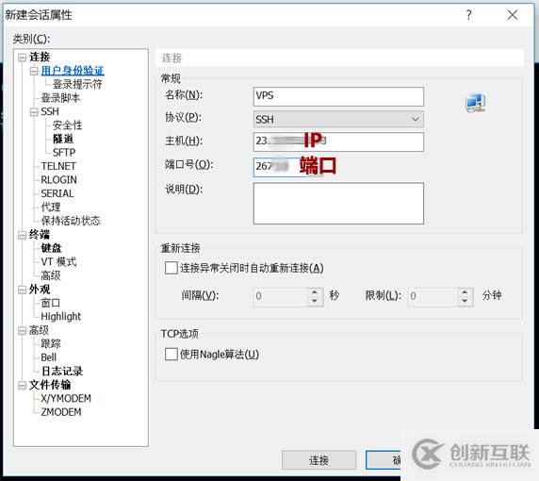539x481 pixels.
Task: Click the 名称 field containing VPS
Action: click(x=338, y=96)
